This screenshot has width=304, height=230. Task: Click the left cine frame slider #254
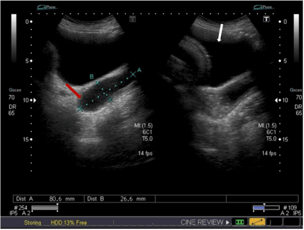pyautogui.click(x=45, y=208)
